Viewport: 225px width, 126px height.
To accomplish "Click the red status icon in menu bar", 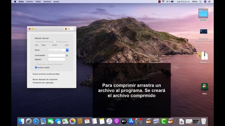I will tap(159, 1).
